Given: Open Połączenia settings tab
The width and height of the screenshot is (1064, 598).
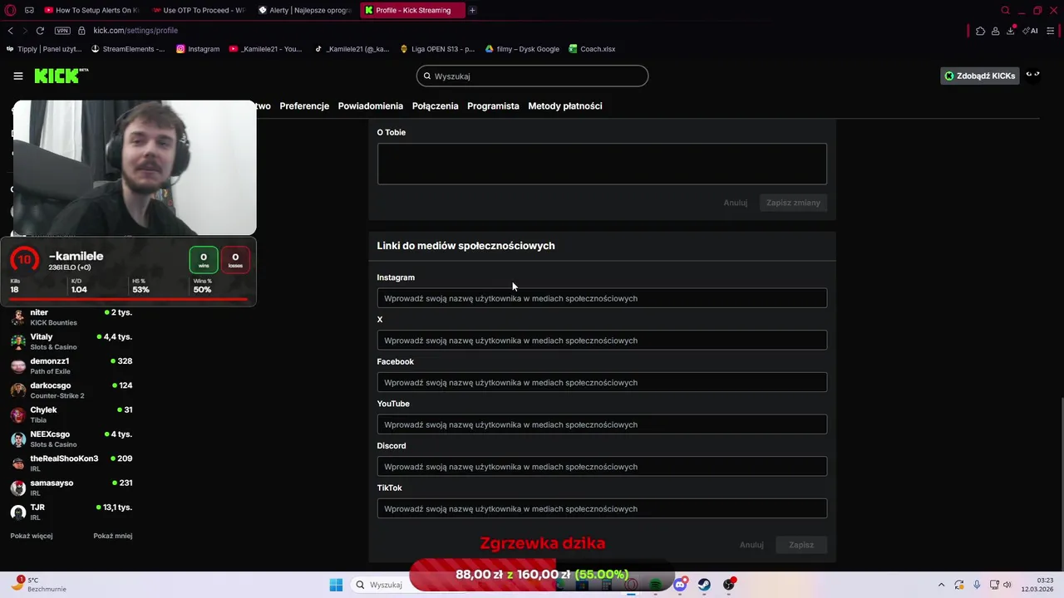Looking at the screenshot, I should pos(435,105).
